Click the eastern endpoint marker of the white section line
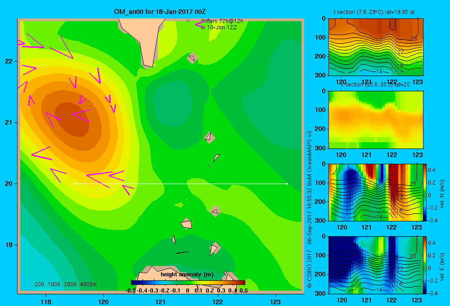450x306 pixels. click(x=287, y=184)
